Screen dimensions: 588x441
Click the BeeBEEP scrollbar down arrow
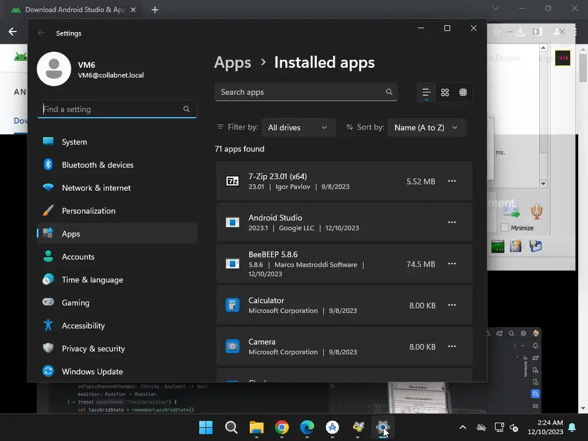(x=543, y=184)
